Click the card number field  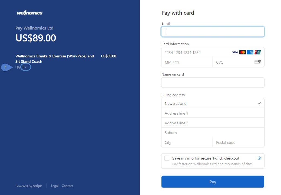tap(195, 52)
